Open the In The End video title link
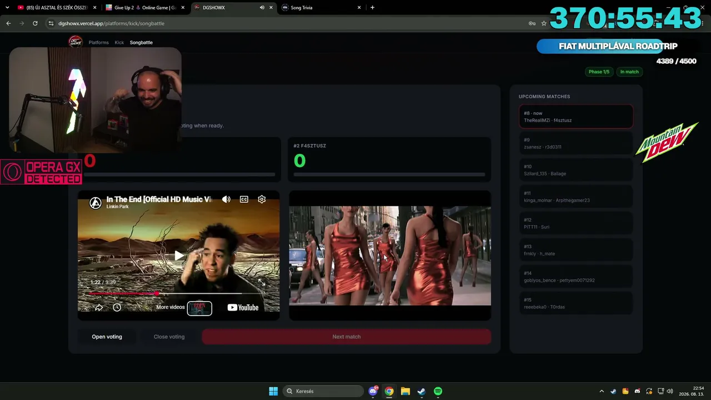The width and height of the screenshot is (711, 400). coord(159,199)
